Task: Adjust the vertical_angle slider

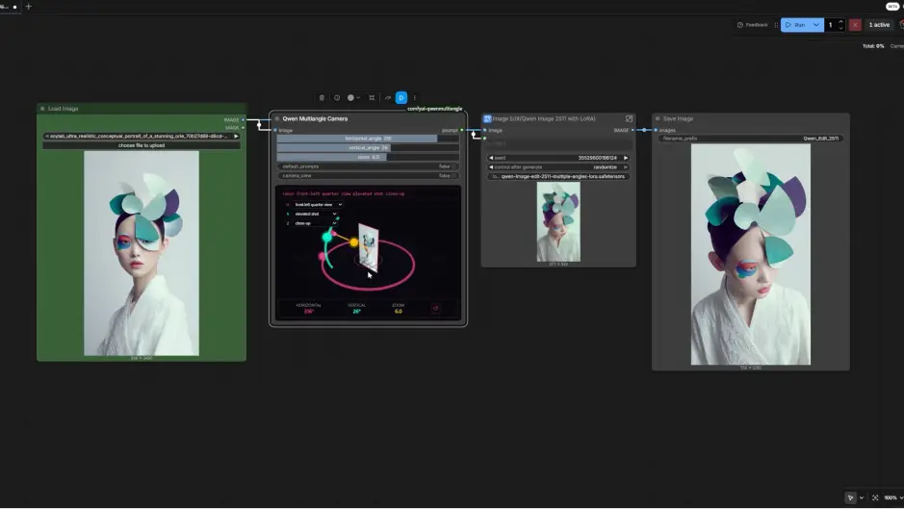Action: tap(368, 147)
